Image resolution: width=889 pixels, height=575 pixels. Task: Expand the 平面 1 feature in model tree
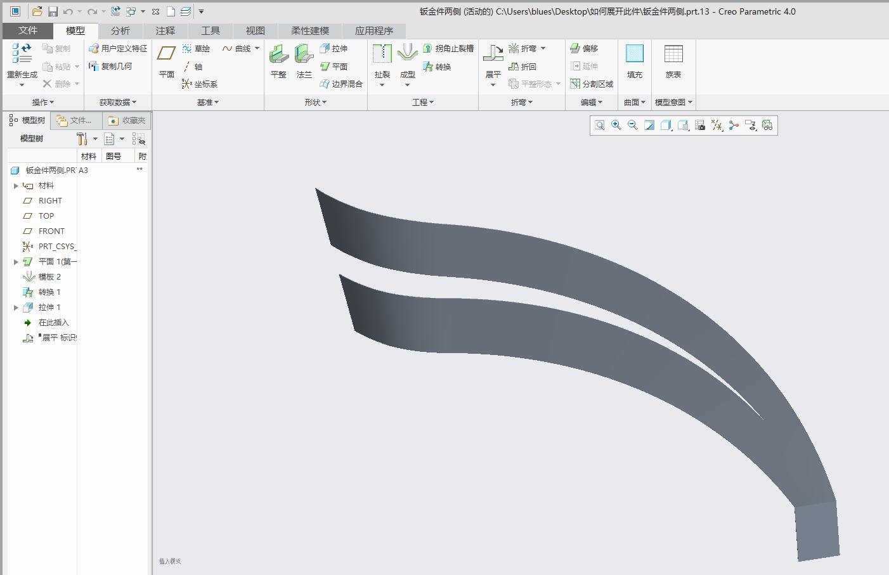tap(16, 262)
